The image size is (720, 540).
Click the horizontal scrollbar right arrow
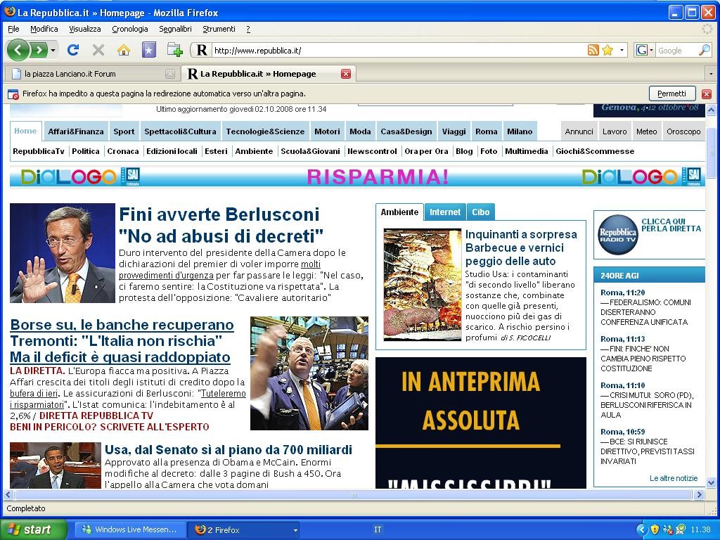click(x=700, y=494)
